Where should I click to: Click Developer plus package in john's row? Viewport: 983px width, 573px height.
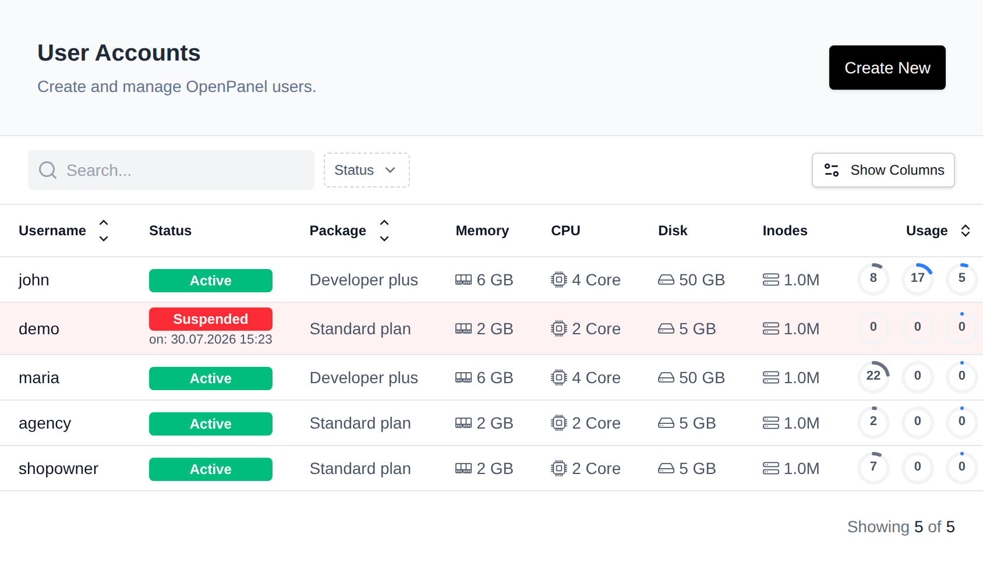point(364,280)
